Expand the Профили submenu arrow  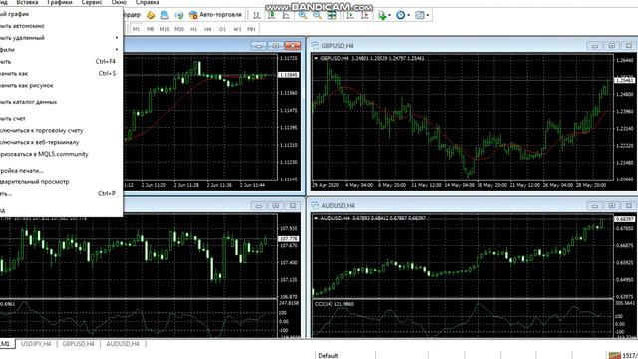pos(117,49)
